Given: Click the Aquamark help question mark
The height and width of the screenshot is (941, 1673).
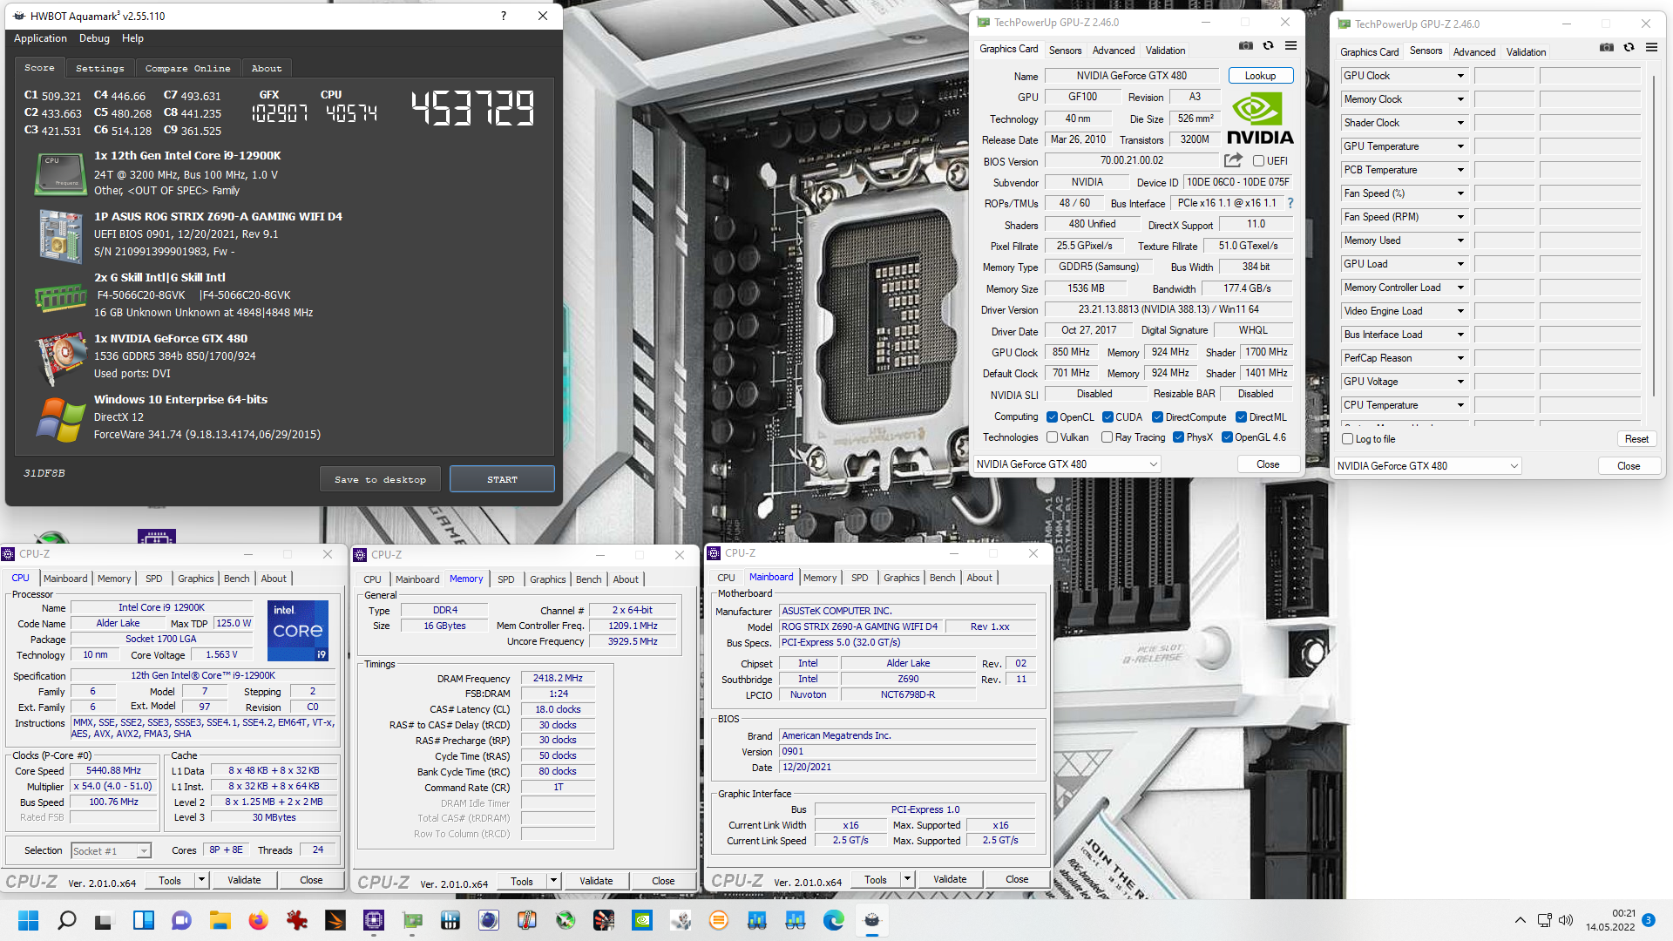Looking at the screenshot, I should [504, 16].
